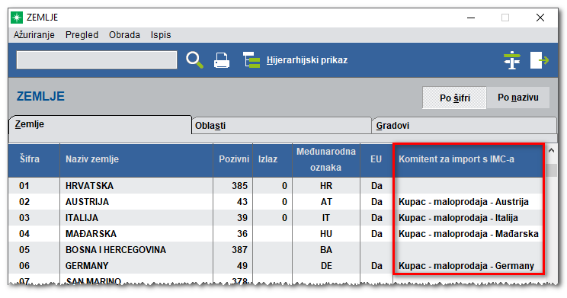Click Kupac - maloprodaja - Mađarska cell

468,234
